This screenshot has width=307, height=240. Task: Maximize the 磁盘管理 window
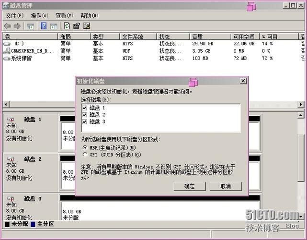coord(293,5)
